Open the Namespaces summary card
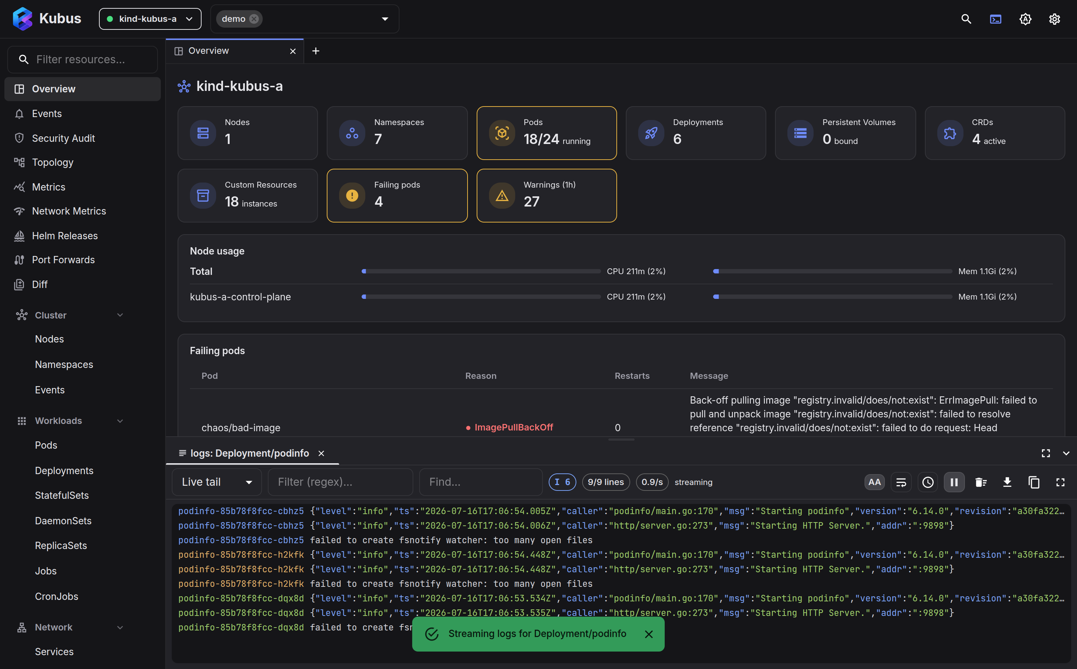This screenshot has height=669, width=1077. point(397,133)
